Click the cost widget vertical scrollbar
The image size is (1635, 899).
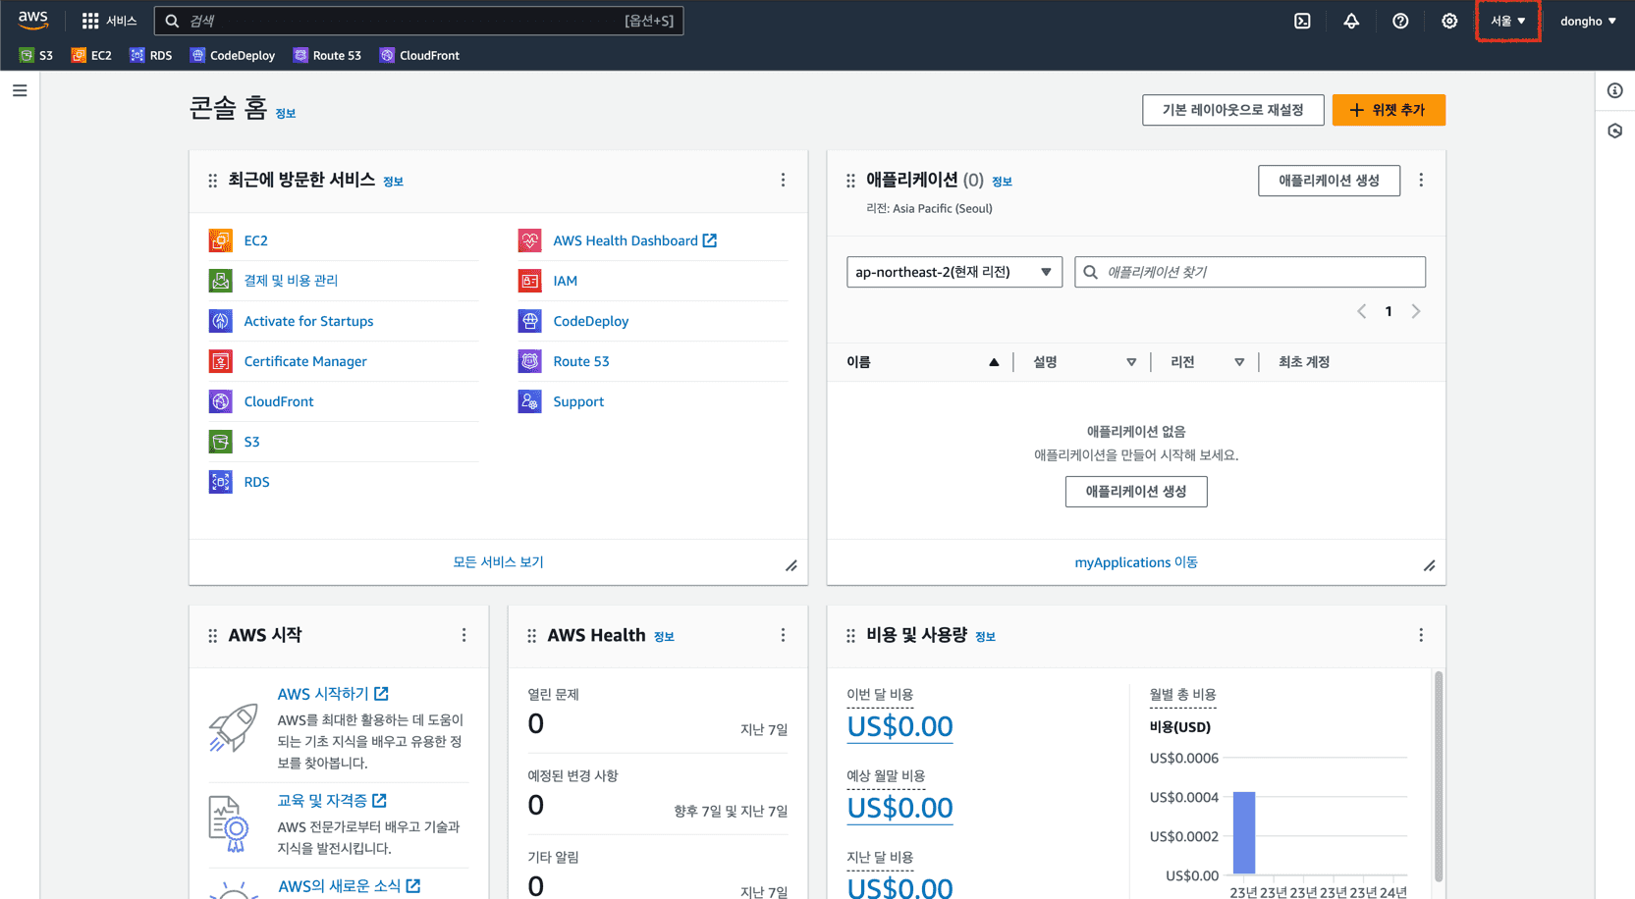point(1439,775)
